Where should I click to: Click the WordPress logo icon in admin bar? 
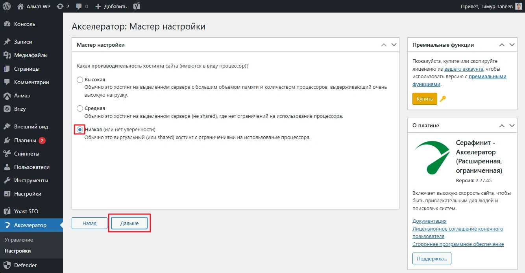click(7, 6)
